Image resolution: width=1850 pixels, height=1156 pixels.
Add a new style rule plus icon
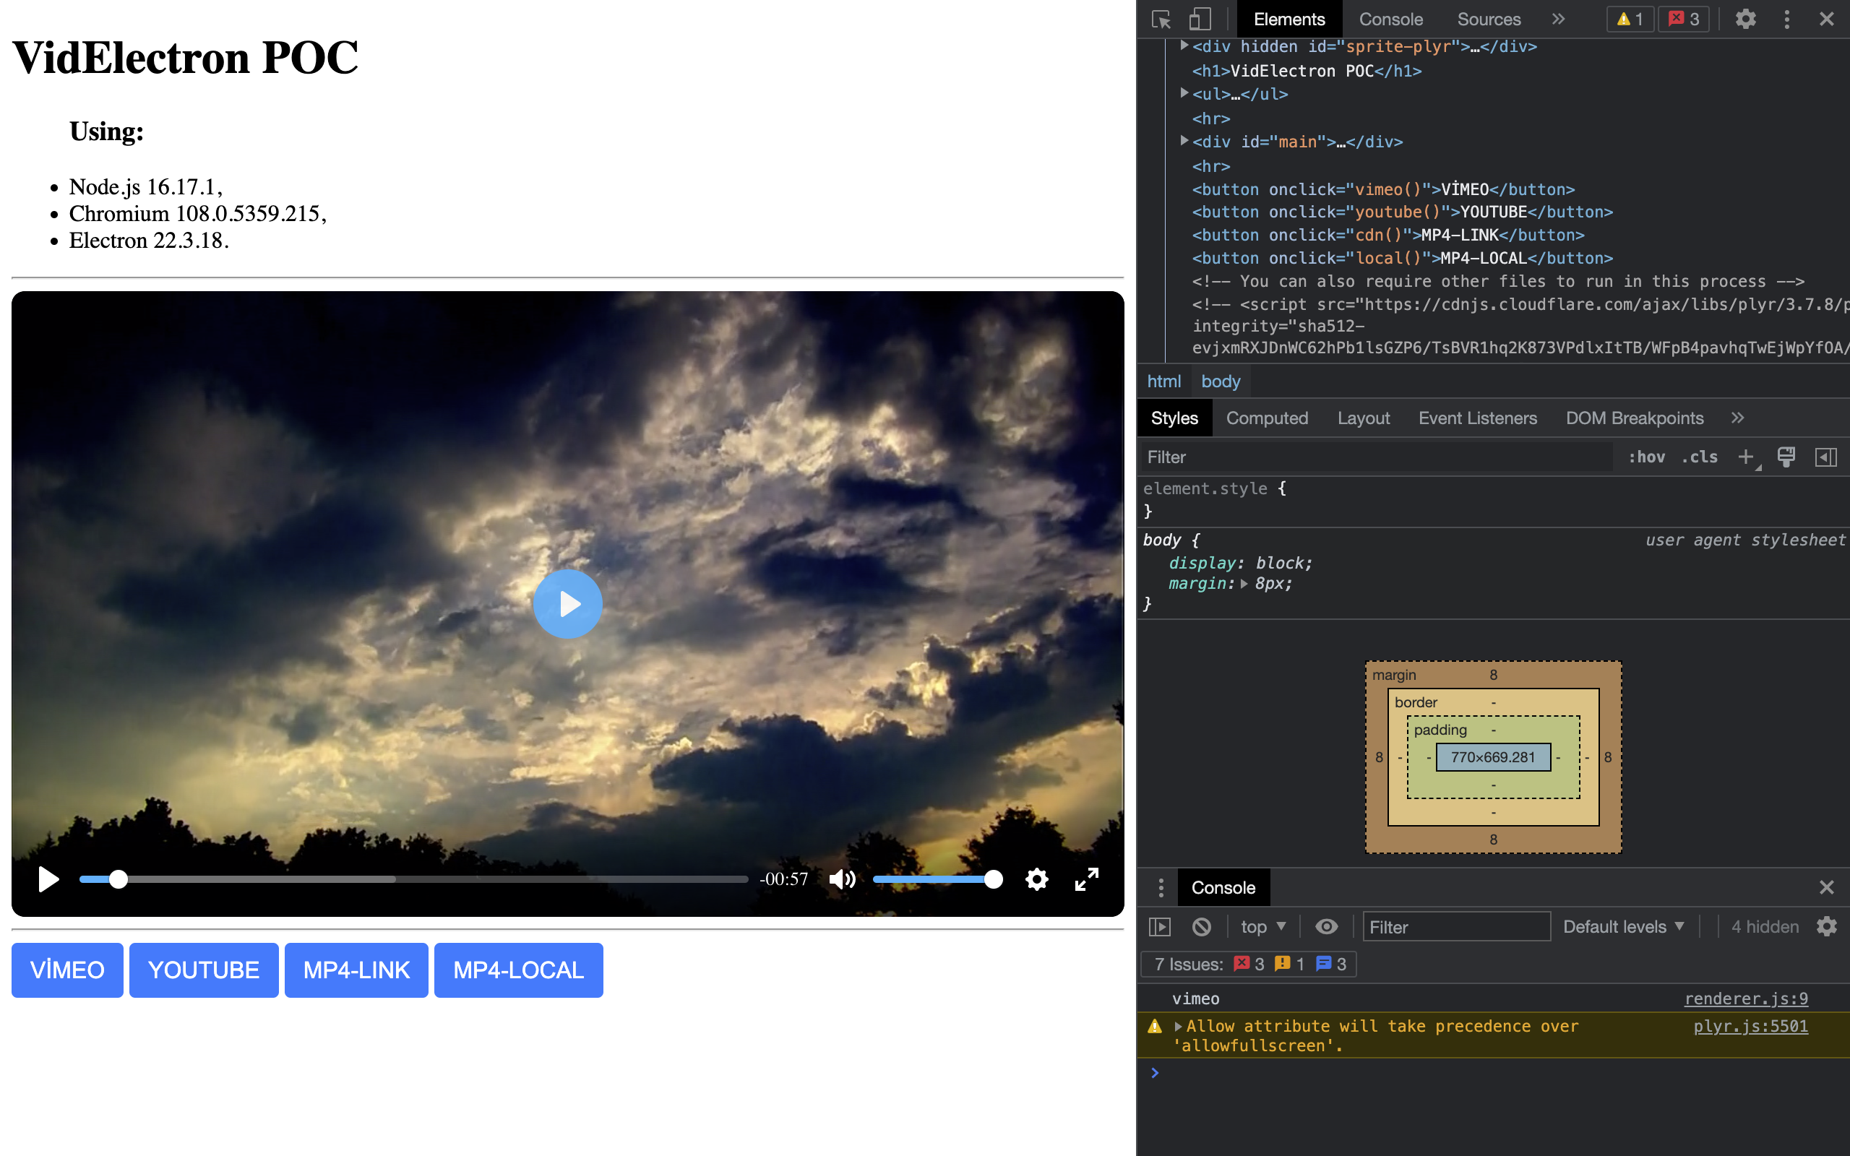(1746, 457)
